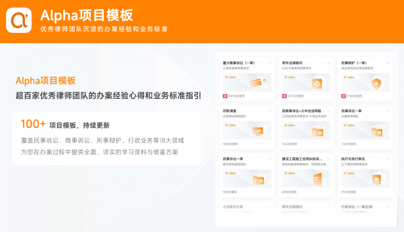The width and height of the screenshot is (404, 232).
Task: Open the chart monitor image on 尽职调查 card
Action: point(247,131)
